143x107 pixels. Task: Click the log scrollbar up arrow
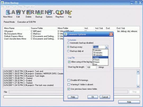(138, 71)
